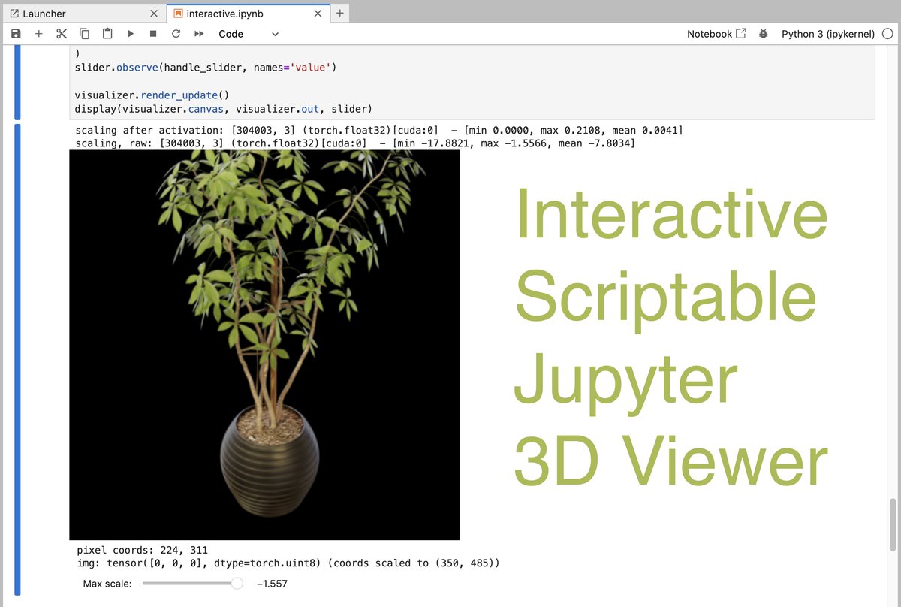Restart kernel and run all cells

(199, 34)
